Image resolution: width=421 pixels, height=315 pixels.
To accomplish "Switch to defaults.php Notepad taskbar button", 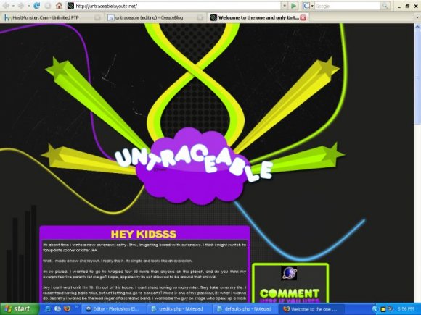I will tap(245, 308).
